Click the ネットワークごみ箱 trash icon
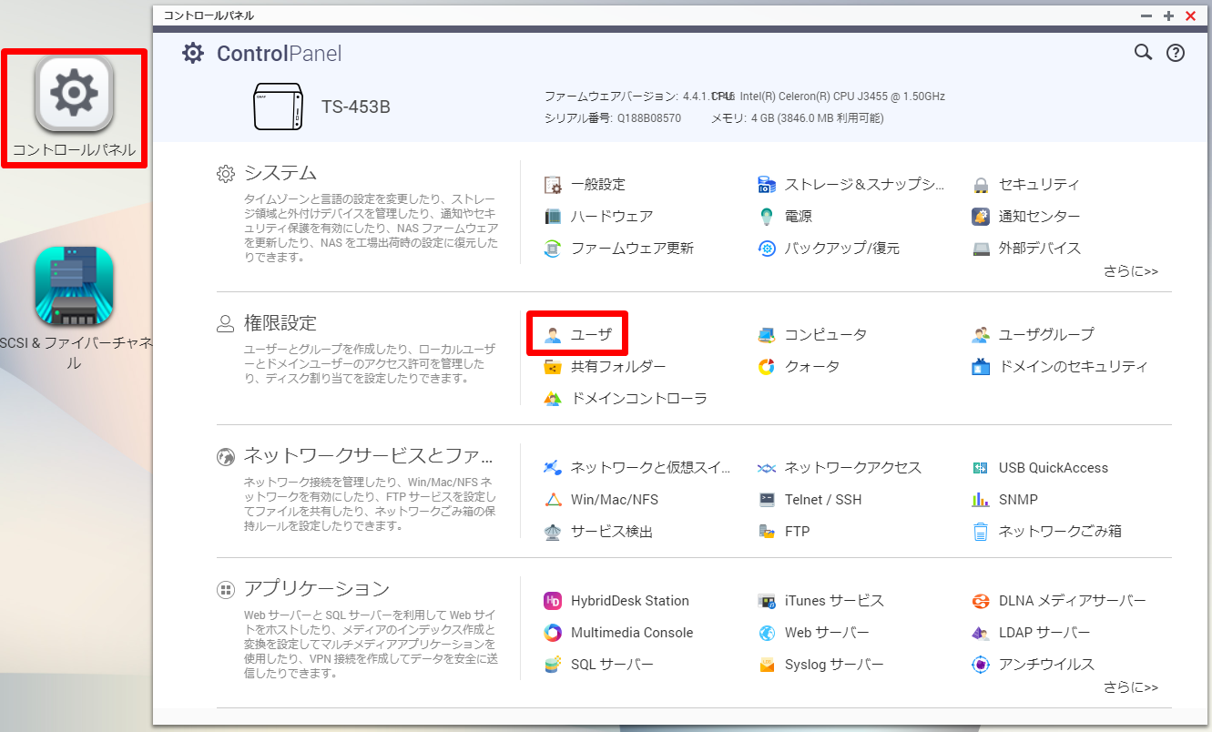This screenshot has height=732, width=1212. coord(981,532)
